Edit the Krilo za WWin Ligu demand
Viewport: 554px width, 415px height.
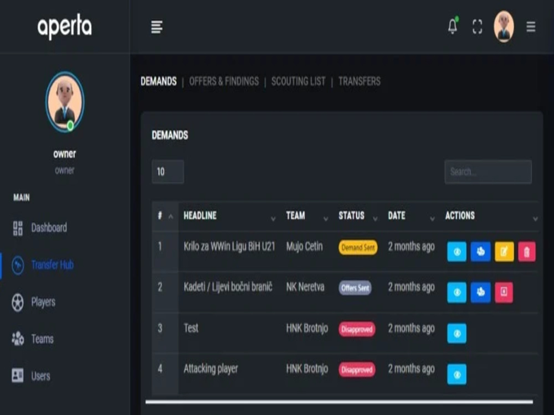(504, 252)
